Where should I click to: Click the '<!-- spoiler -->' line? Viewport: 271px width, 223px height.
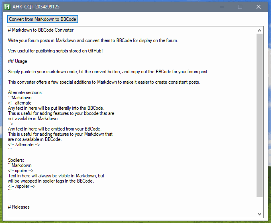coord(20,171)
